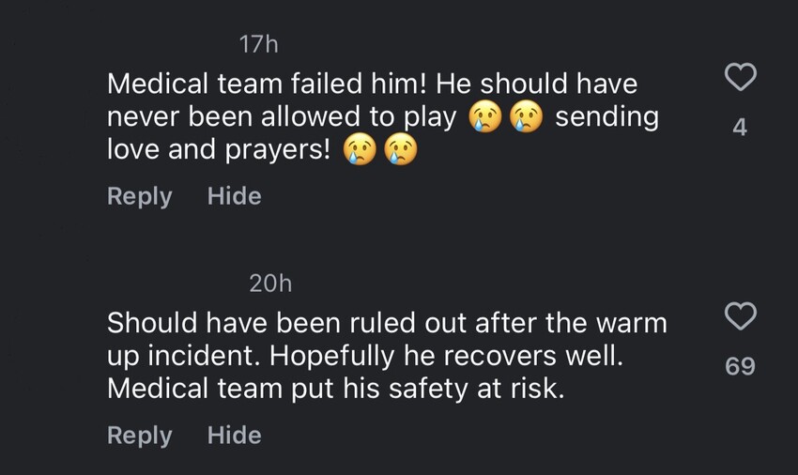Click the 'Medical team failed him!' text

tap(269, 84)
